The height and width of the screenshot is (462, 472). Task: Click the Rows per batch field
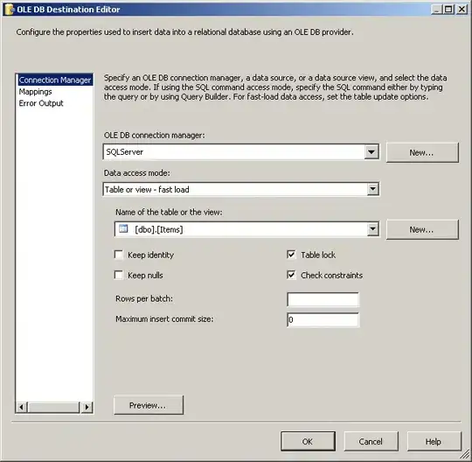coord(323,299)
